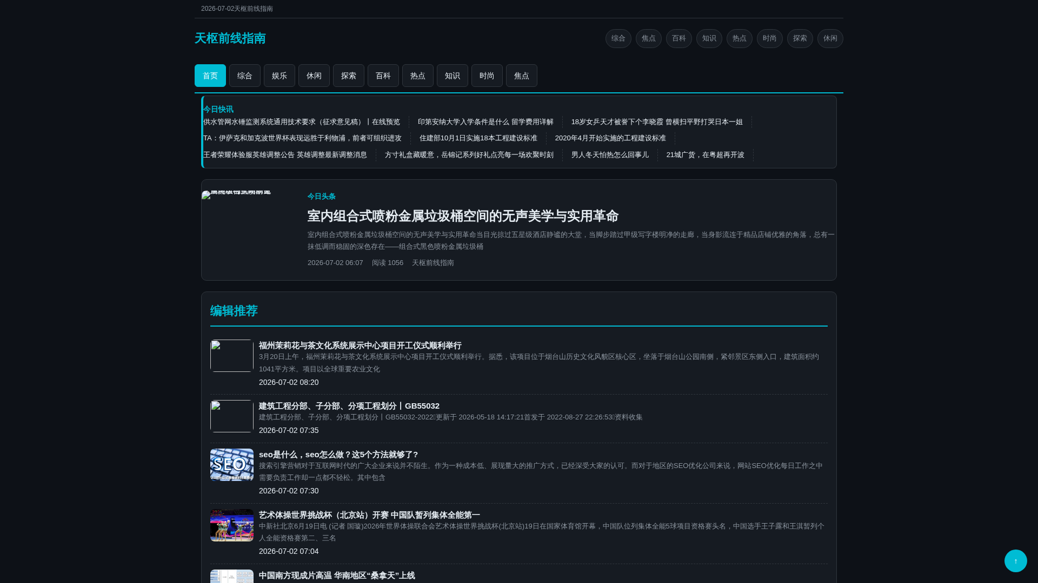Click top bar text 2026-07-02天枢前线指南
The image size is (1038, 583).
(237, 9)
